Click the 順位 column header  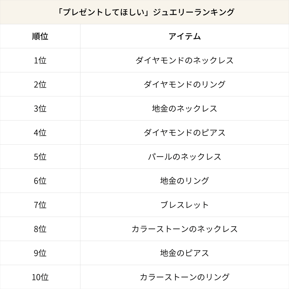[x=40, y=36]
